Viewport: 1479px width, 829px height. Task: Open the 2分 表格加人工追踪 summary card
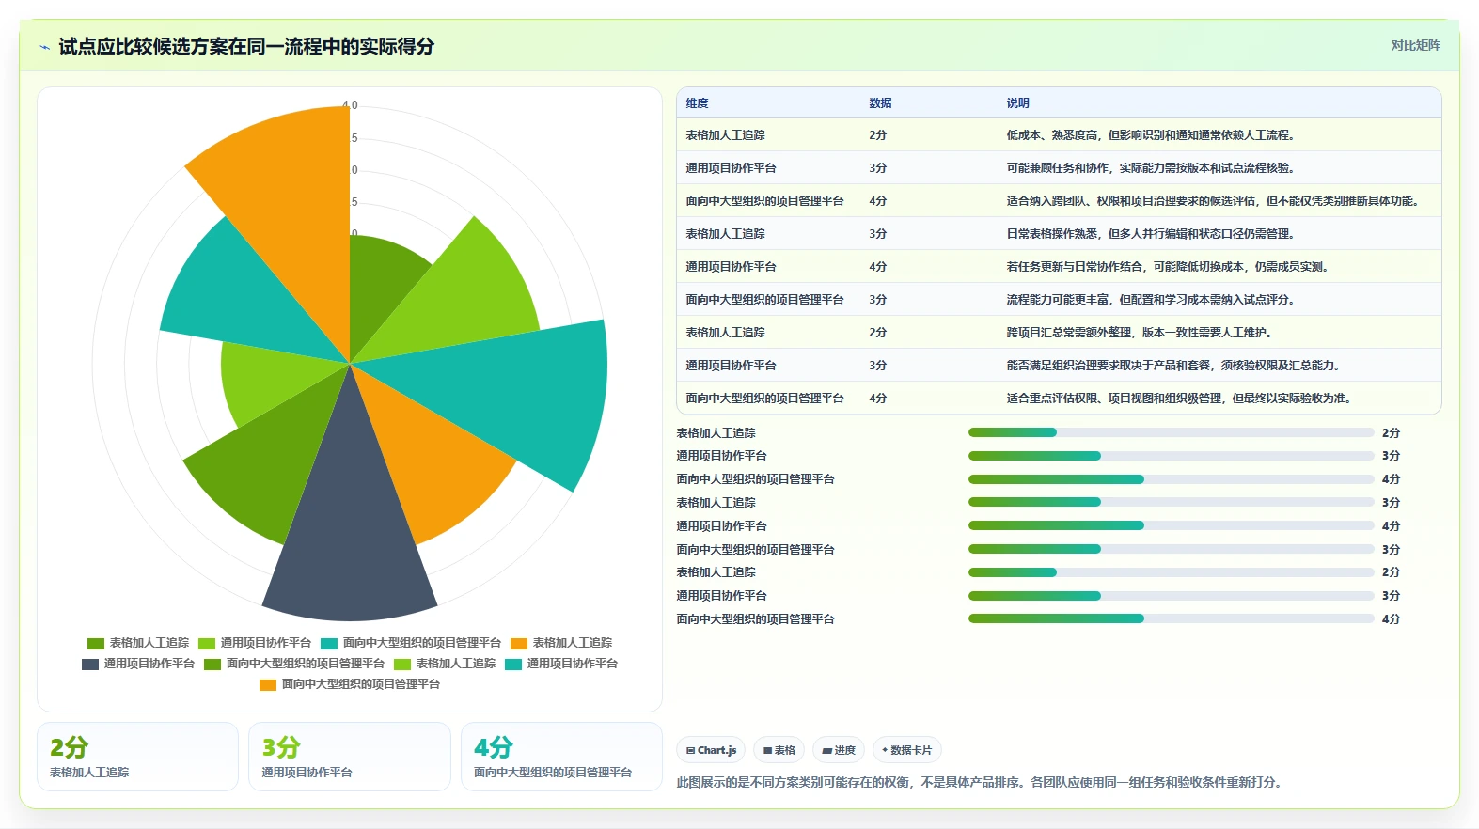tap(137, 757)
